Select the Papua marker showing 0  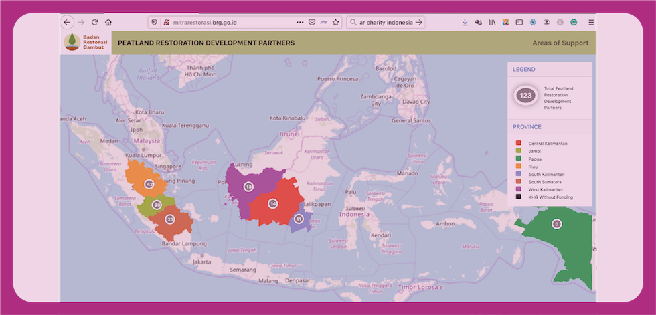[x=556, y=224]
